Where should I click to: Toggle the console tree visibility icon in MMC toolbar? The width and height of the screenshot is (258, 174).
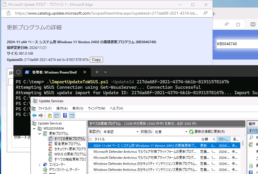pos(56,115)
